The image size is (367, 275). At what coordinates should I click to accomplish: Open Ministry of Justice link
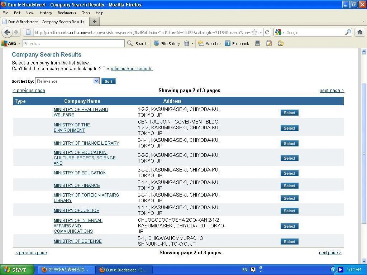[76, 211]
